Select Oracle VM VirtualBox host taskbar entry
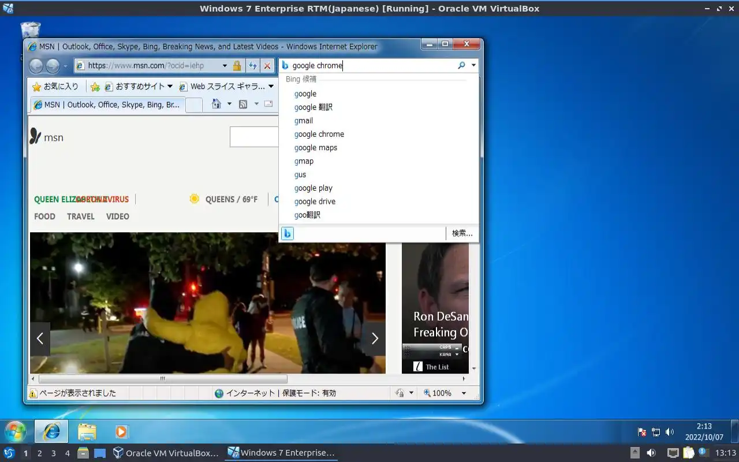 click(166, 453)
